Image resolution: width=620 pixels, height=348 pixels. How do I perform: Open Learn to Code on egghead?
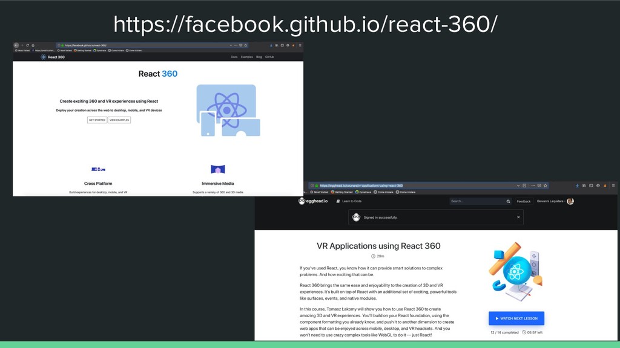(x=349, y=201)
